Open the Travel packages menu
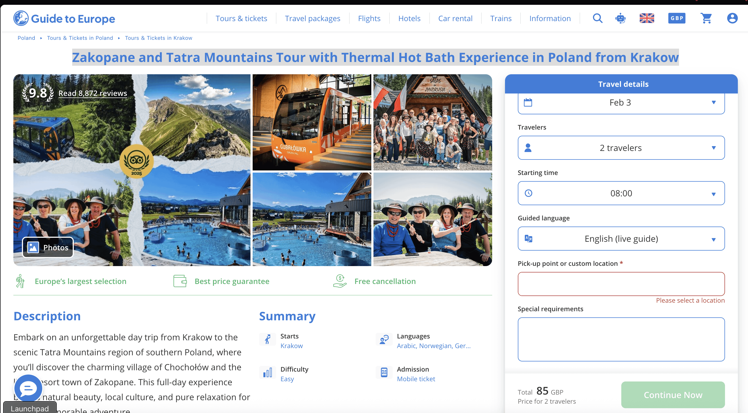The height and width of the screenshot is (413, 748). (312, 18)
